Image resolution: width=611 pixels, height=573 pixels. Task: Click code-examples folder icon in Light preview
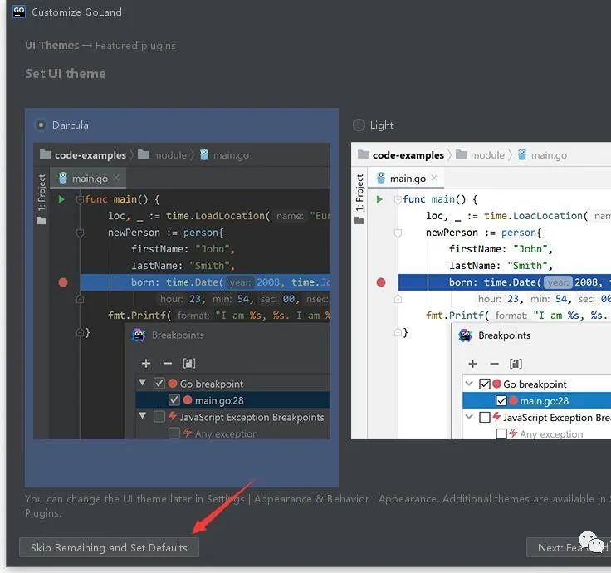click(x=364, y=154)
